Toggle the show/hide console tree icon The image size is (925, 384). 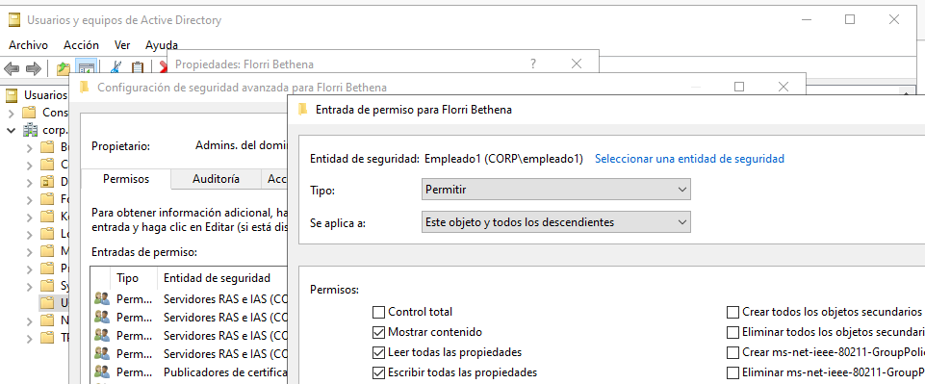(86, 68)
